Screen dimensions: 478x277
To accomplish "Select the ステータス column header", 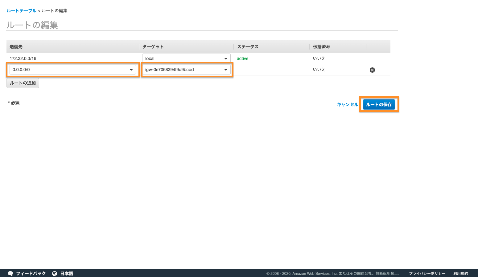I will pyautogui.click(x=248, y=47).
